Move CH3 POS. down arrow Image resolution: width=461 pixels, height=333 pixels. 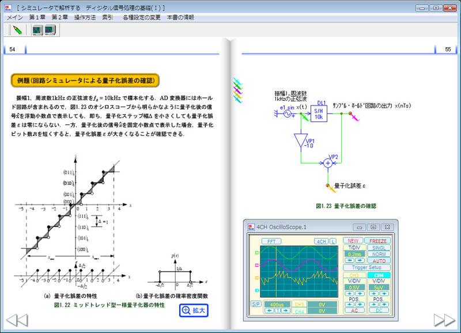pos(350,305)
